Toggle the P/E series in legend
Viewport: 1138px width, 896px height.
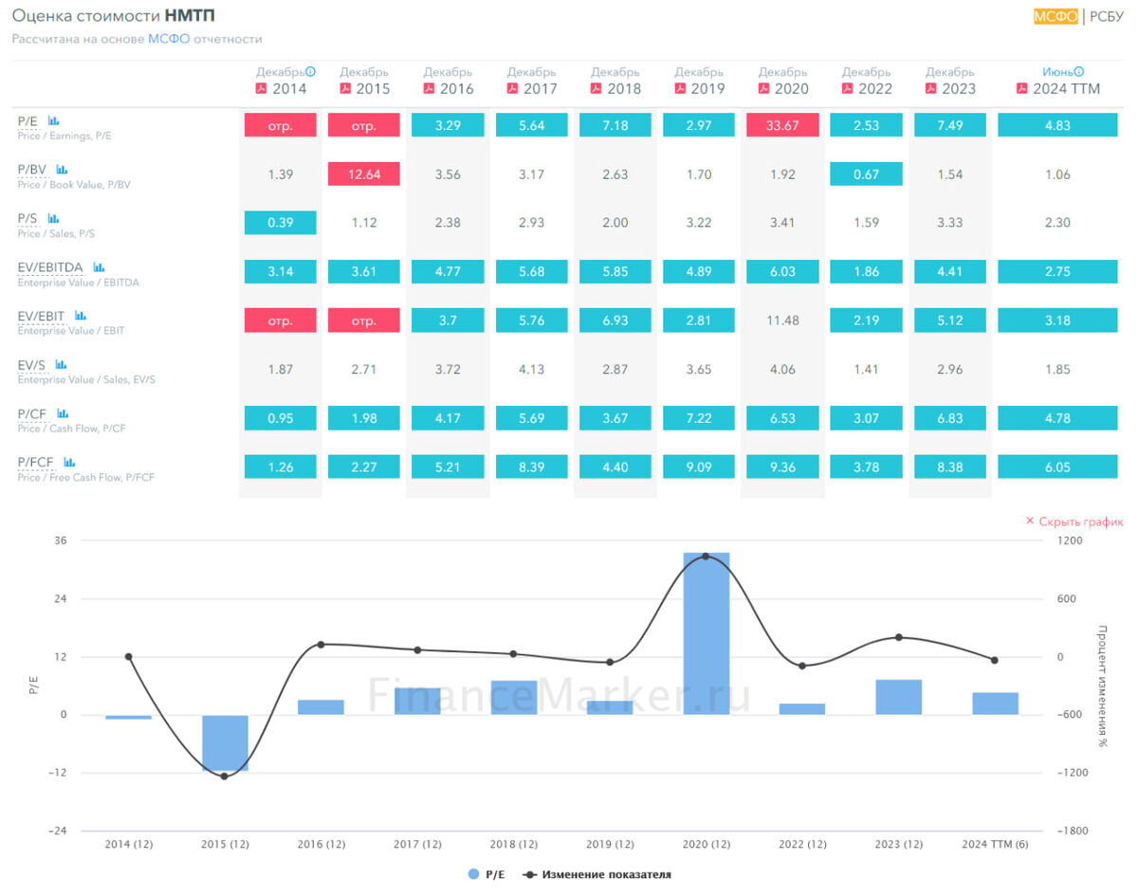pos(486,874)
